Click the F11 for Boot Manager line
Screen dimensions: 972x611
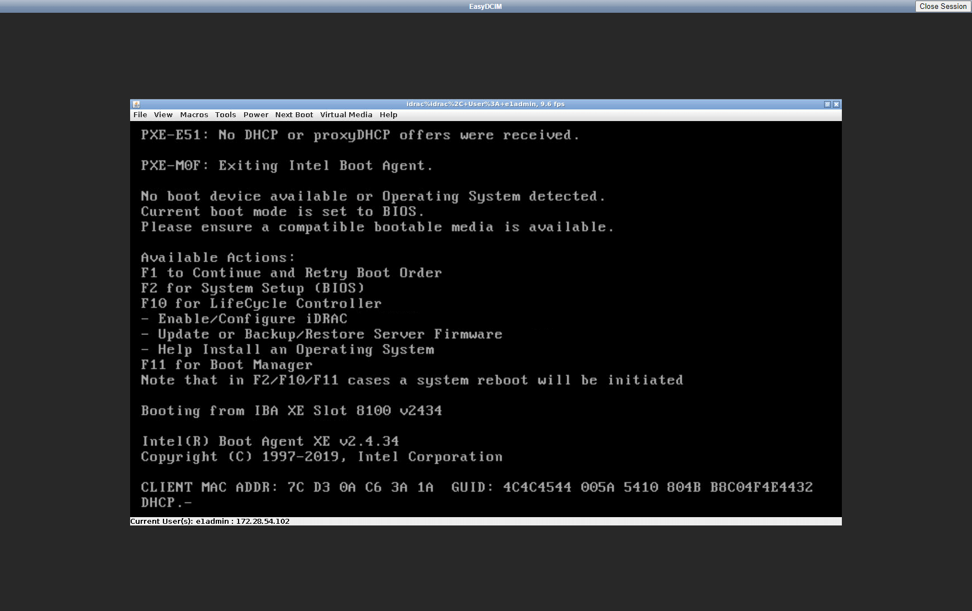[226, 365]
